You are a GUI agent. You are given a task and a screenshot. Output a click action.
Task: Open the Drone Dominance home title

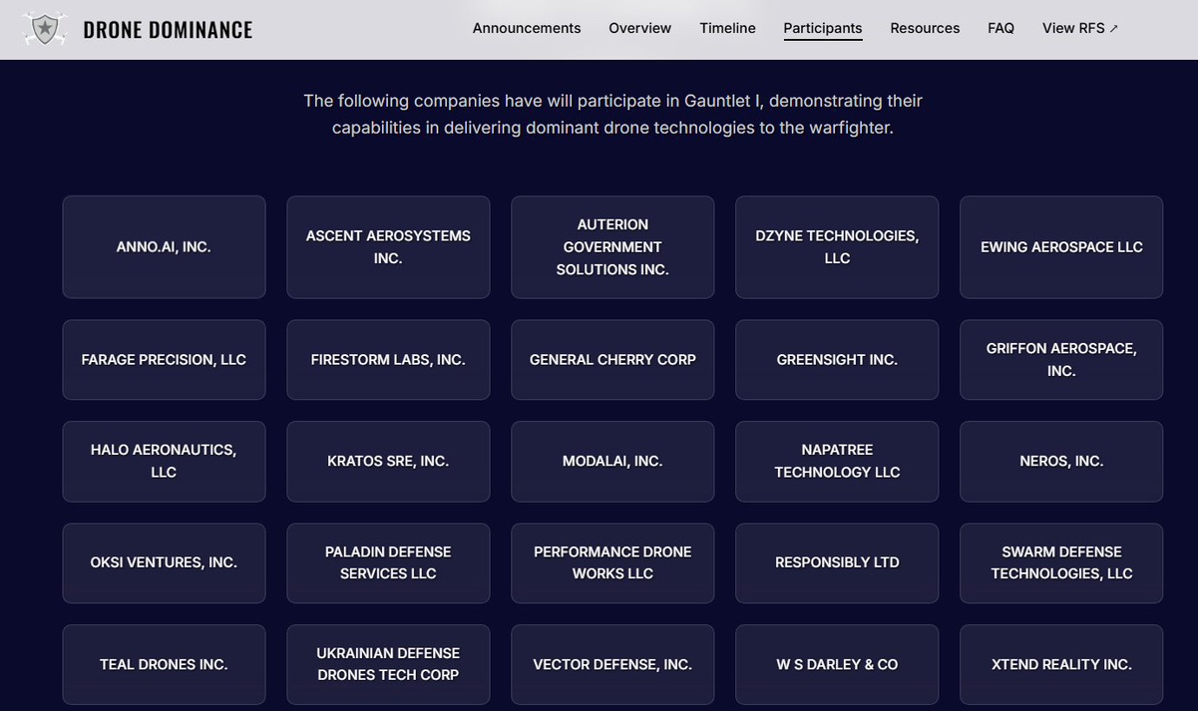pyautogui.click(x=168, y=30)
